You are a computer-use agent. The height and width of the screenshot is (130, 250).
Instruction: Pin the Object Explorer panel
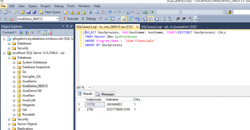pyautogui.click(x=67, y=26)
